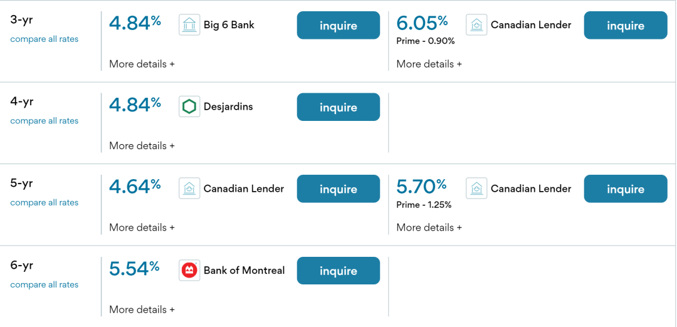
Task: Inquire about the 5.70% Prime - 1.25% rate
Action: [x=626, y=189]
